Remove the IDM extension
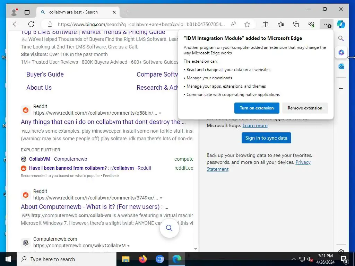The image size is (355, 266). pos(305,108)
